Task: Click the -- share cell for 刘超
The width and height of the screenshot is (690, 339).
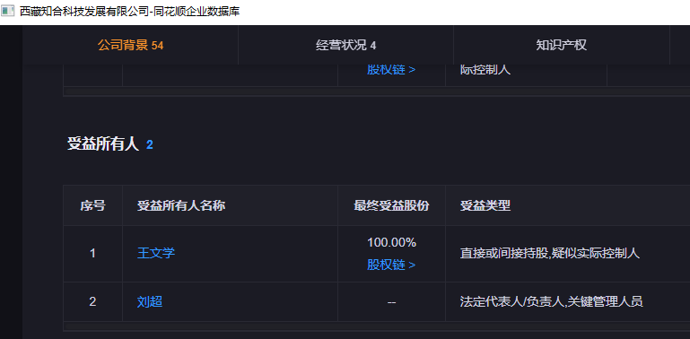Action: pyautogui.click(x=391, y=302)
